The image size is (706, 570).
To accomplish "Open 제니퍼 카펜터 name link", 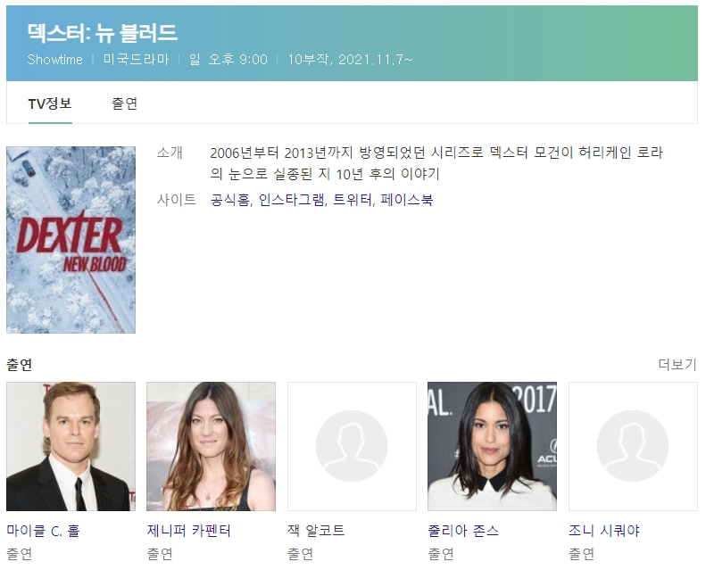I will tap(188, 531).
